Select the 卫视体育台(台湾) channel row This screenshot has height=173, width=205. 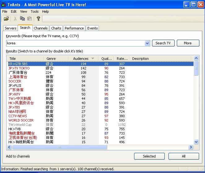coord(101,138)
